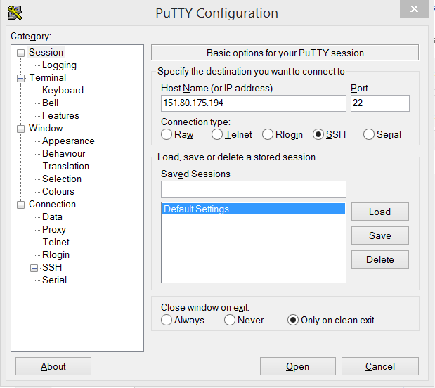
Task: Collapse the Session tree node
Action: [20, 53]
